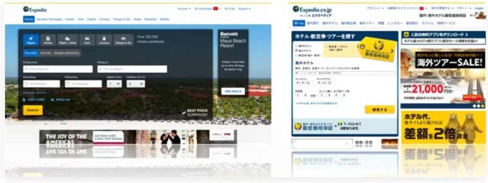Open the yellow double refund bear banner

[x=442, y=128]
